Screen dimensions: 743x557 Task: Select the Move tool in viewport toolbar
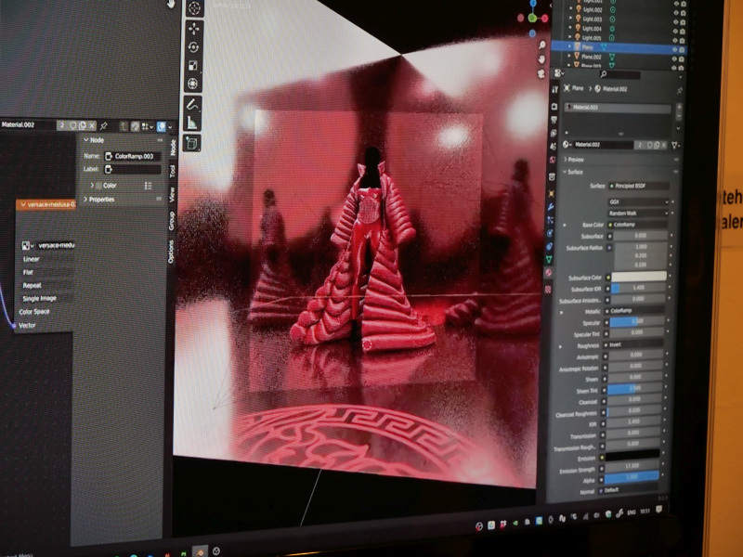[194, 29]
